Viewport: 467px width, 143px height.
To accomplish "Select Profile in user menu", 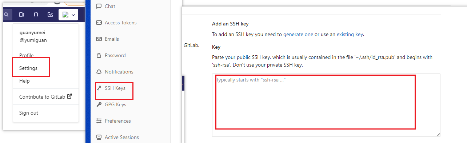I will pos(27,55).
